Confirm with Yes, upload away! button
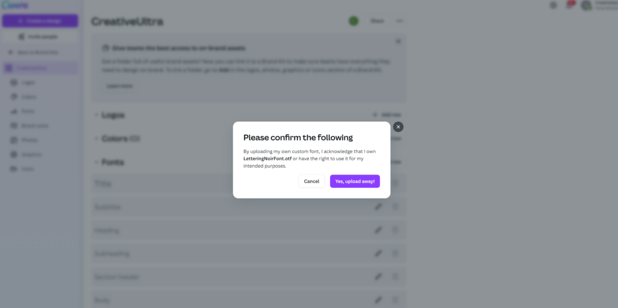The height and width of the screenshot is (308, 618). click(x=355, y=181)
